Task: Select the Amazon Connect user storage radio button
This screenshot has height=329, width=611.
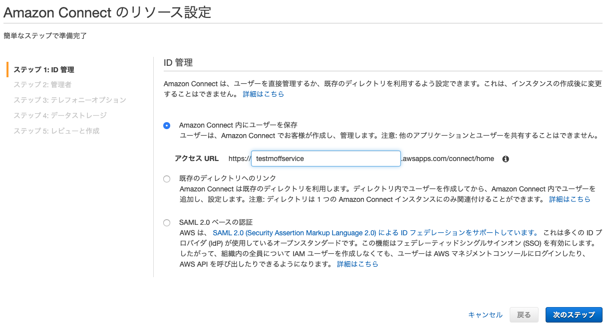Action: pyautogui.click(x=167, y=125)
